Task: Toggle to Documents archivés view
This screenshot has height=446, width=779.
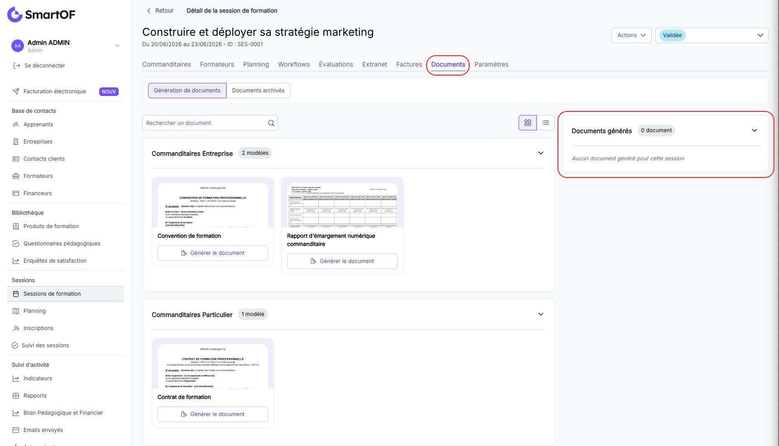Action: [258, 91]
